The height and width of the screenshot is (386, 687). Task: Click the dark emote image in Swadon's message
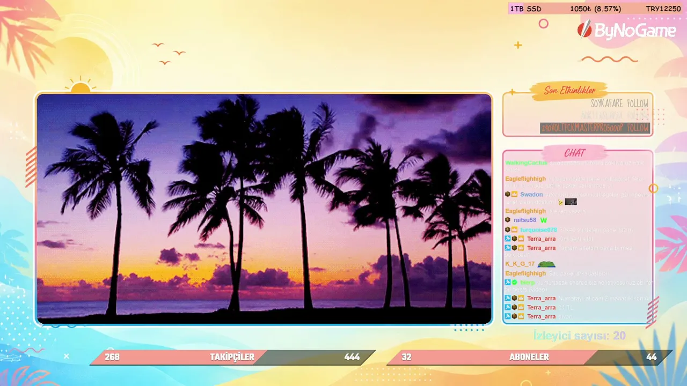(x=571, y=202)
